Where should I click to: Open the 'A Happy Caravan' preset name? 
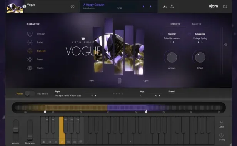[94, 5]
